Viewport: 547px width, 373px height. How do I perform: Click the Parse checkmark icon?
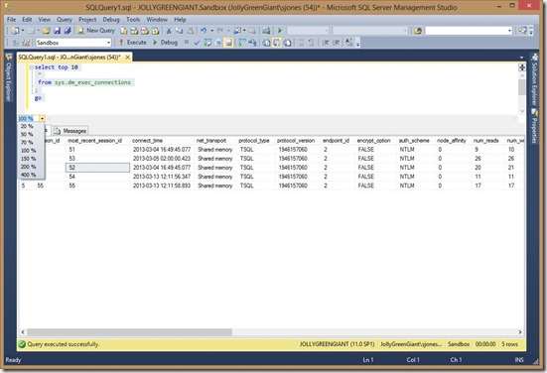pyautogui.click(x=198, y=43)
